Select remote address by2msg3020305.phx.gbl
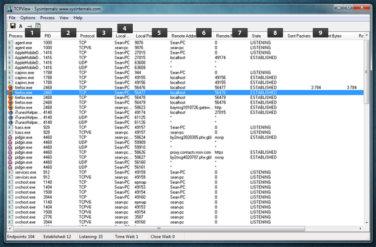 [x=191, y=137]
